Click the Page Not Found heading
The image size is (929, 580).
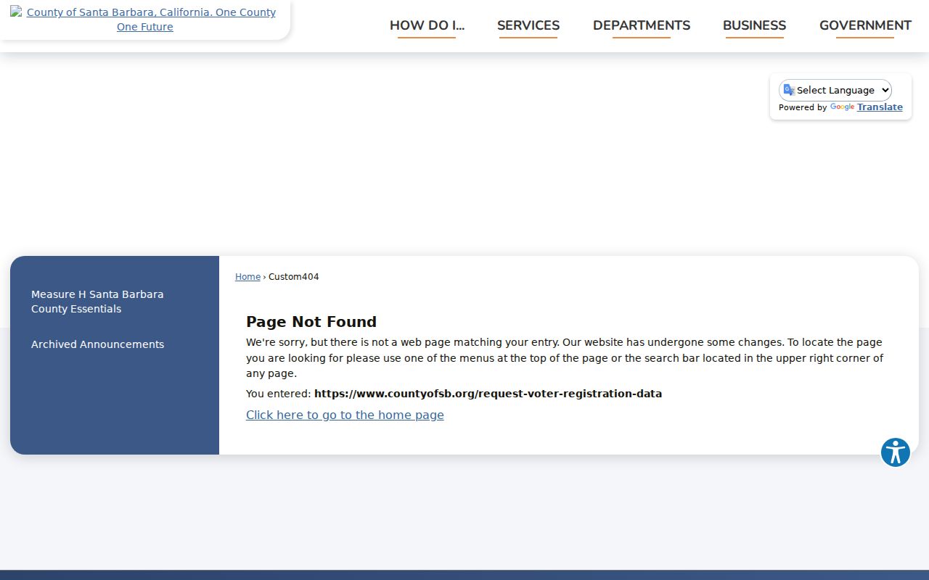(x=311, y=322)
